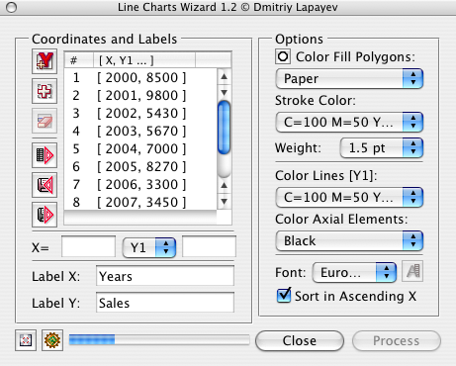
Task: Open the Color Lines [Y1] dropdown
Action: pos(349,197)
